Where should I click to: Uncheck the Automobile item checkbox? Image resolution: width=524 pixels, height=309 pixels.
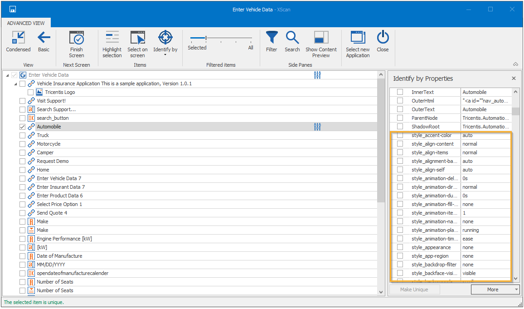coord(23,127)
